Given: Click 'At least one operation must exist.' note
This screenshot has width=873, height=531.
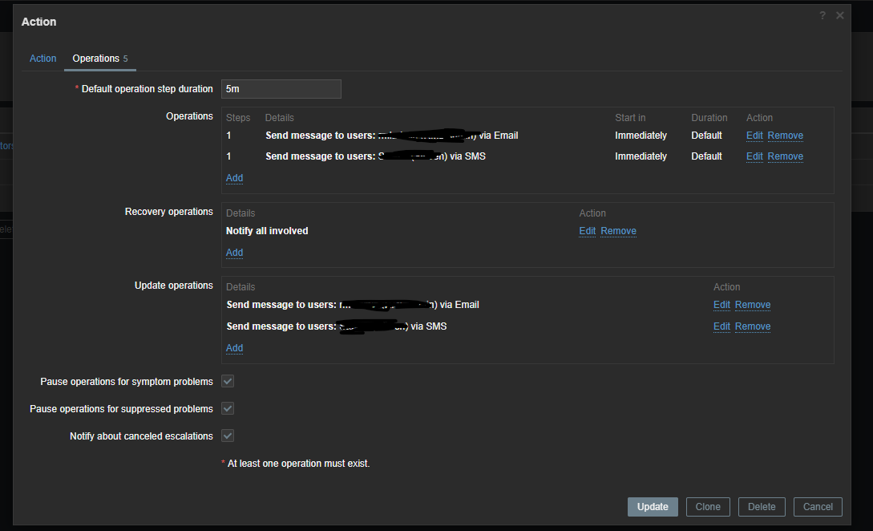Looking at the screenshot, I should click(x=298, y=464).
